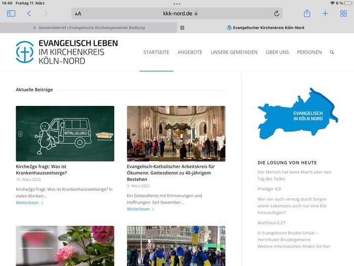Click the kkk-nord.de address field

pyautogui.click(x=177, y=14)
